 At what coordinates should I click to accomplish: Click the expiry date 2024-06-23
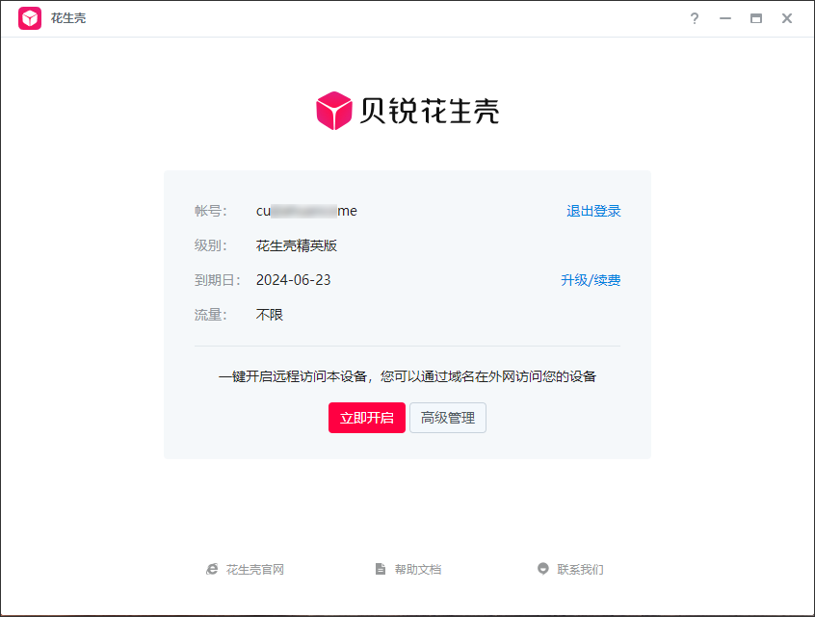point(293,280)
